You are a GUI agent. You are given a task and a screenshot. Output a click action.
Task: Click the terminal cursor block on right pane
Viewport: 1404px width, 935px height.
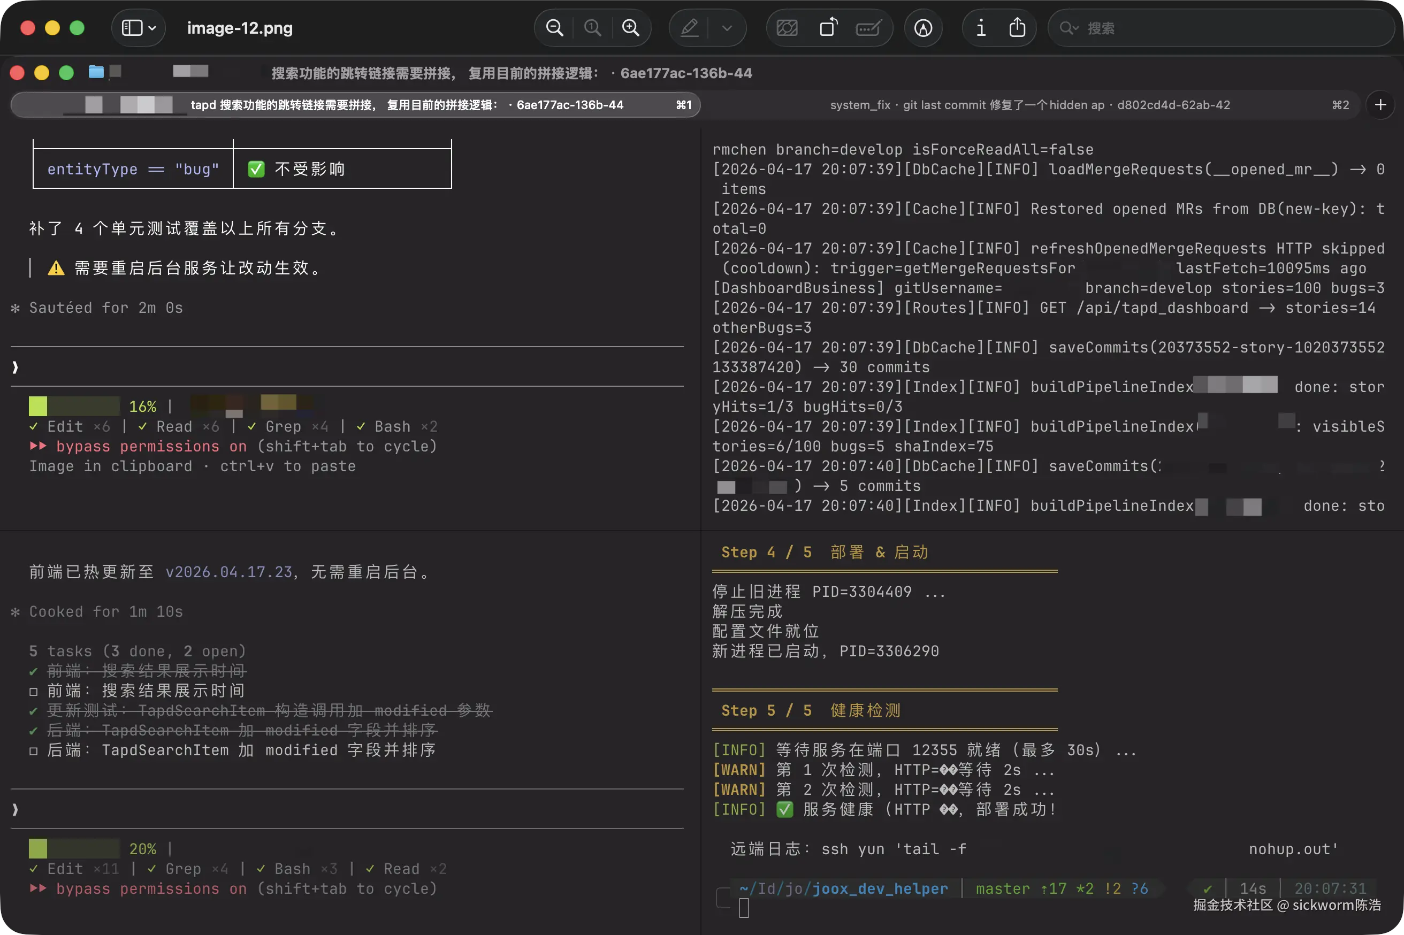tap(744, 908)
